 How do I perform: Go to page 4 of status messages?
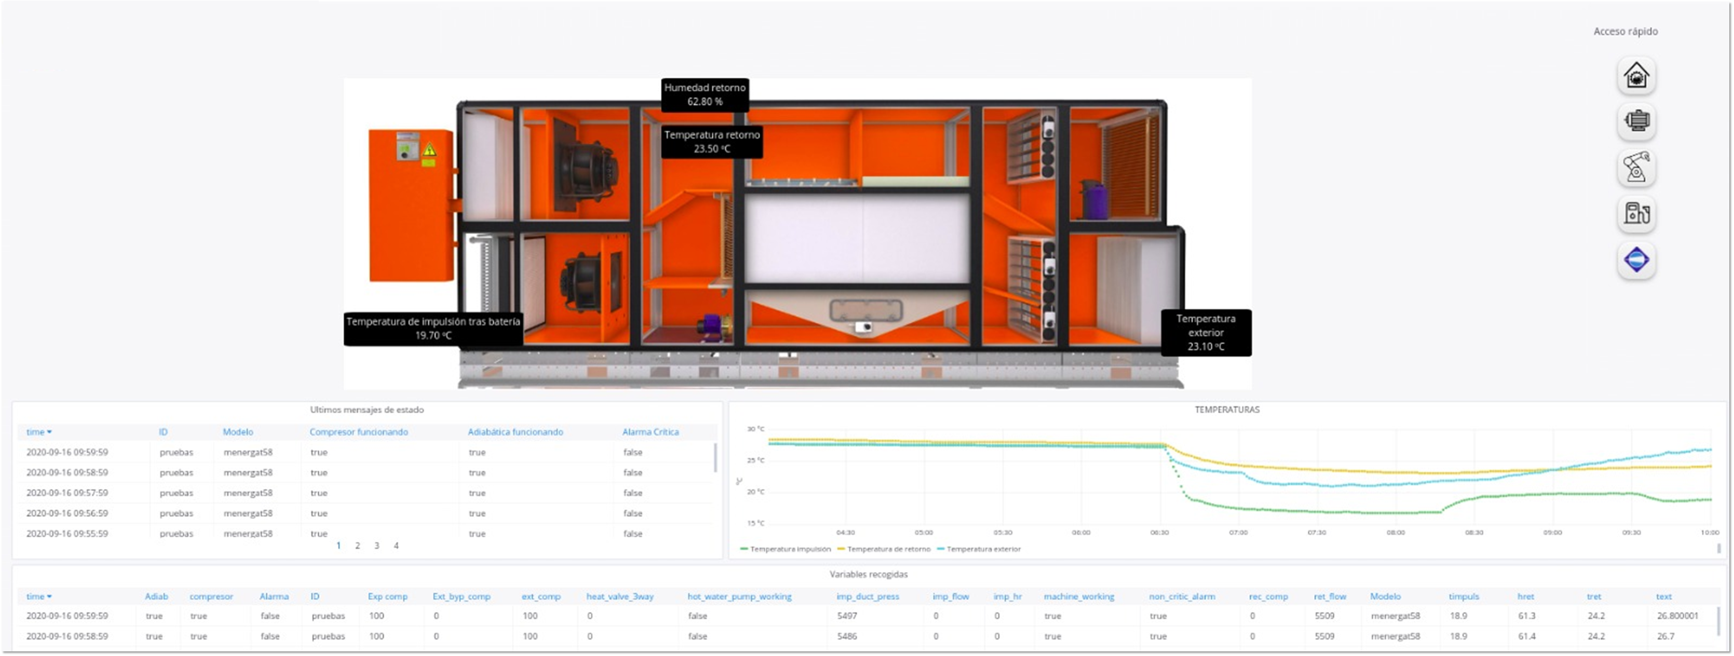397,546
